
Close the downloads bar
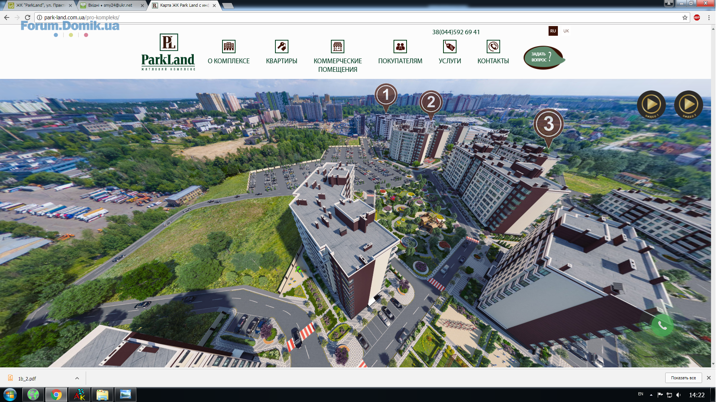click(x=709, y=378)
